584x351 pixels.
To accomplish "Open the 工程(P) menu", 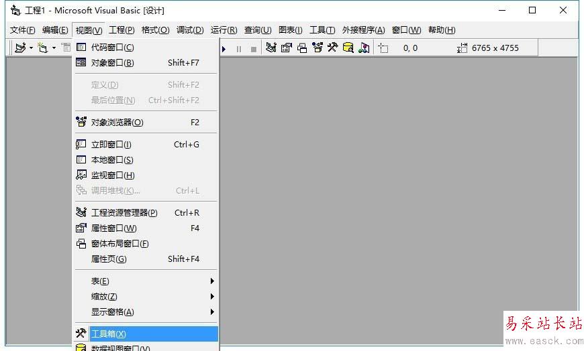I will click(x=121, y=30).
